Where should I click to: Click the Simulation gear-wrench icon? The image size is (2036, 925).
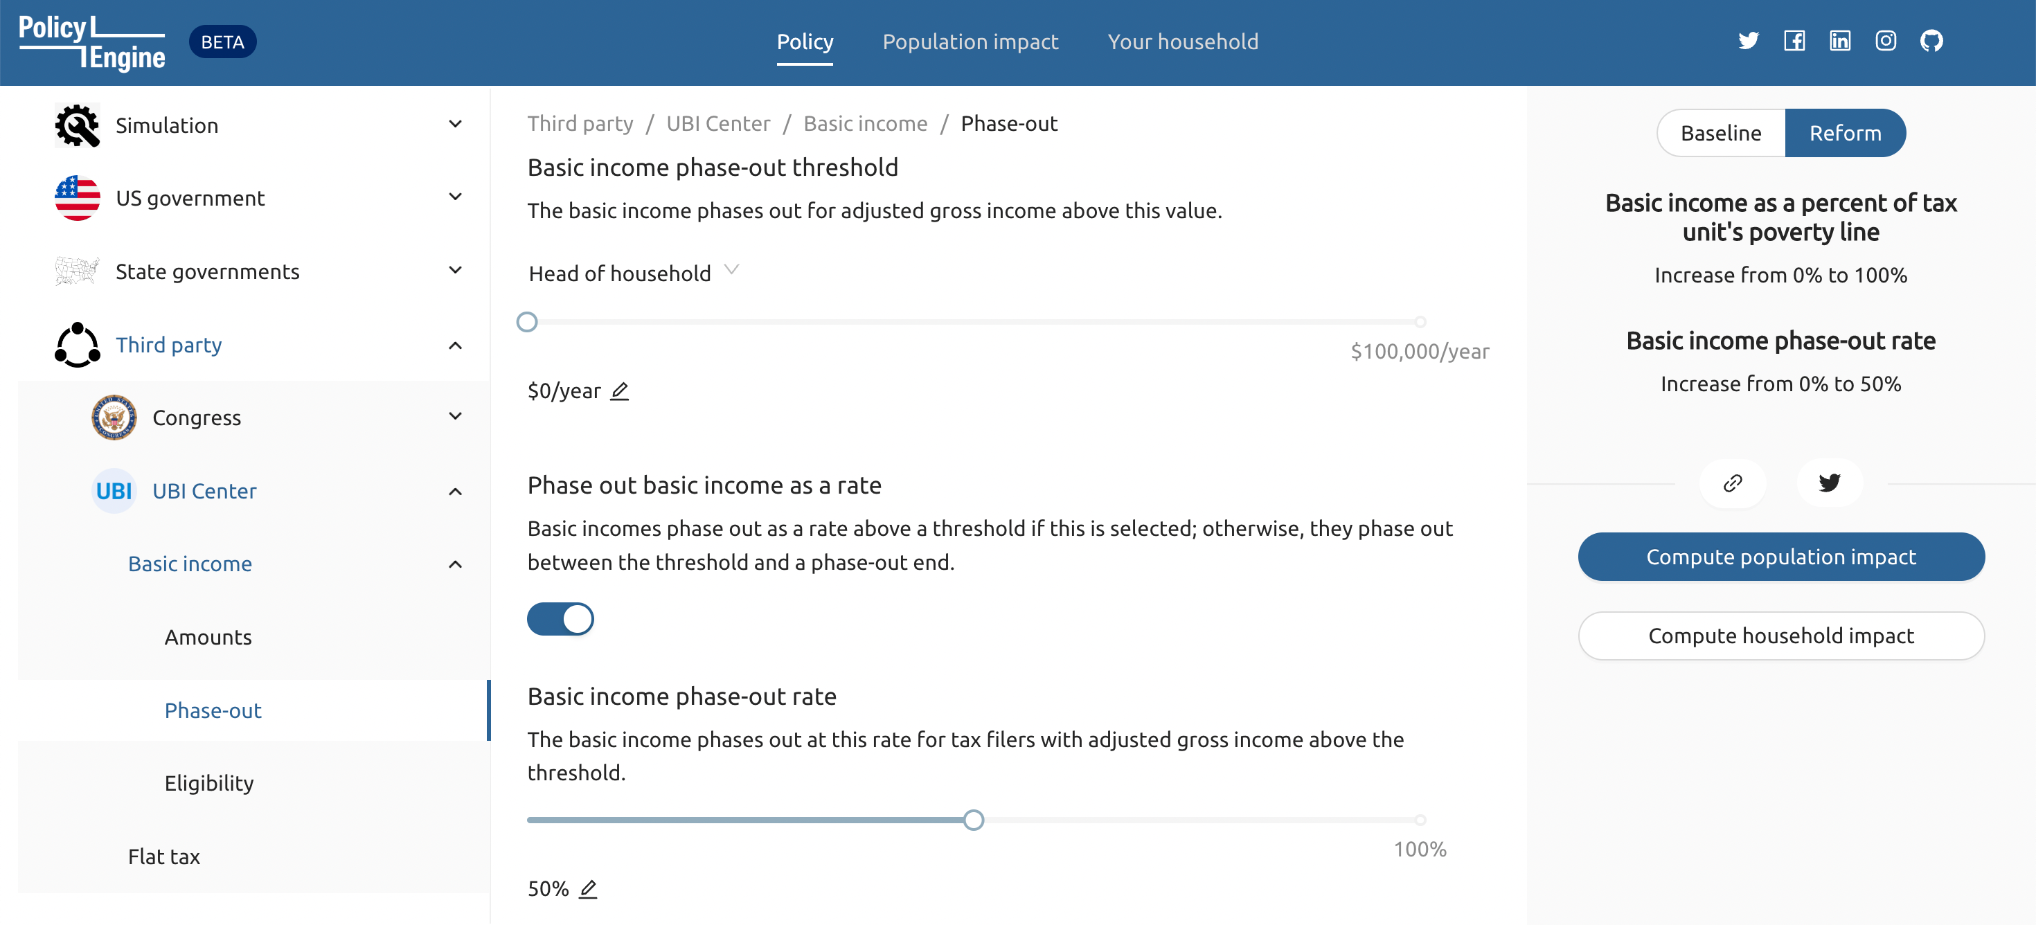coord(78,125)
